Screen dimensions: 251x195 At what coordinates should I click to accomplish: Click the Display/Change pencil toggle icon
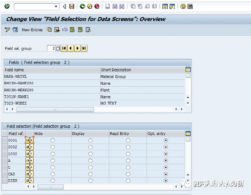7,30
